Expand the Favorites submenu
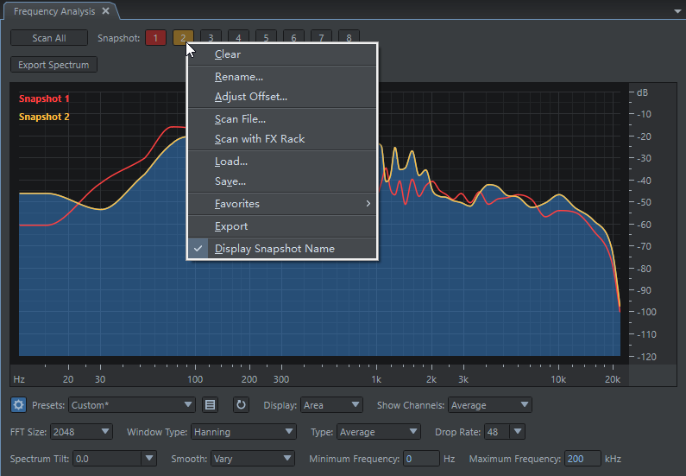The height and width of the screenshot is (476, 686). 282,204
